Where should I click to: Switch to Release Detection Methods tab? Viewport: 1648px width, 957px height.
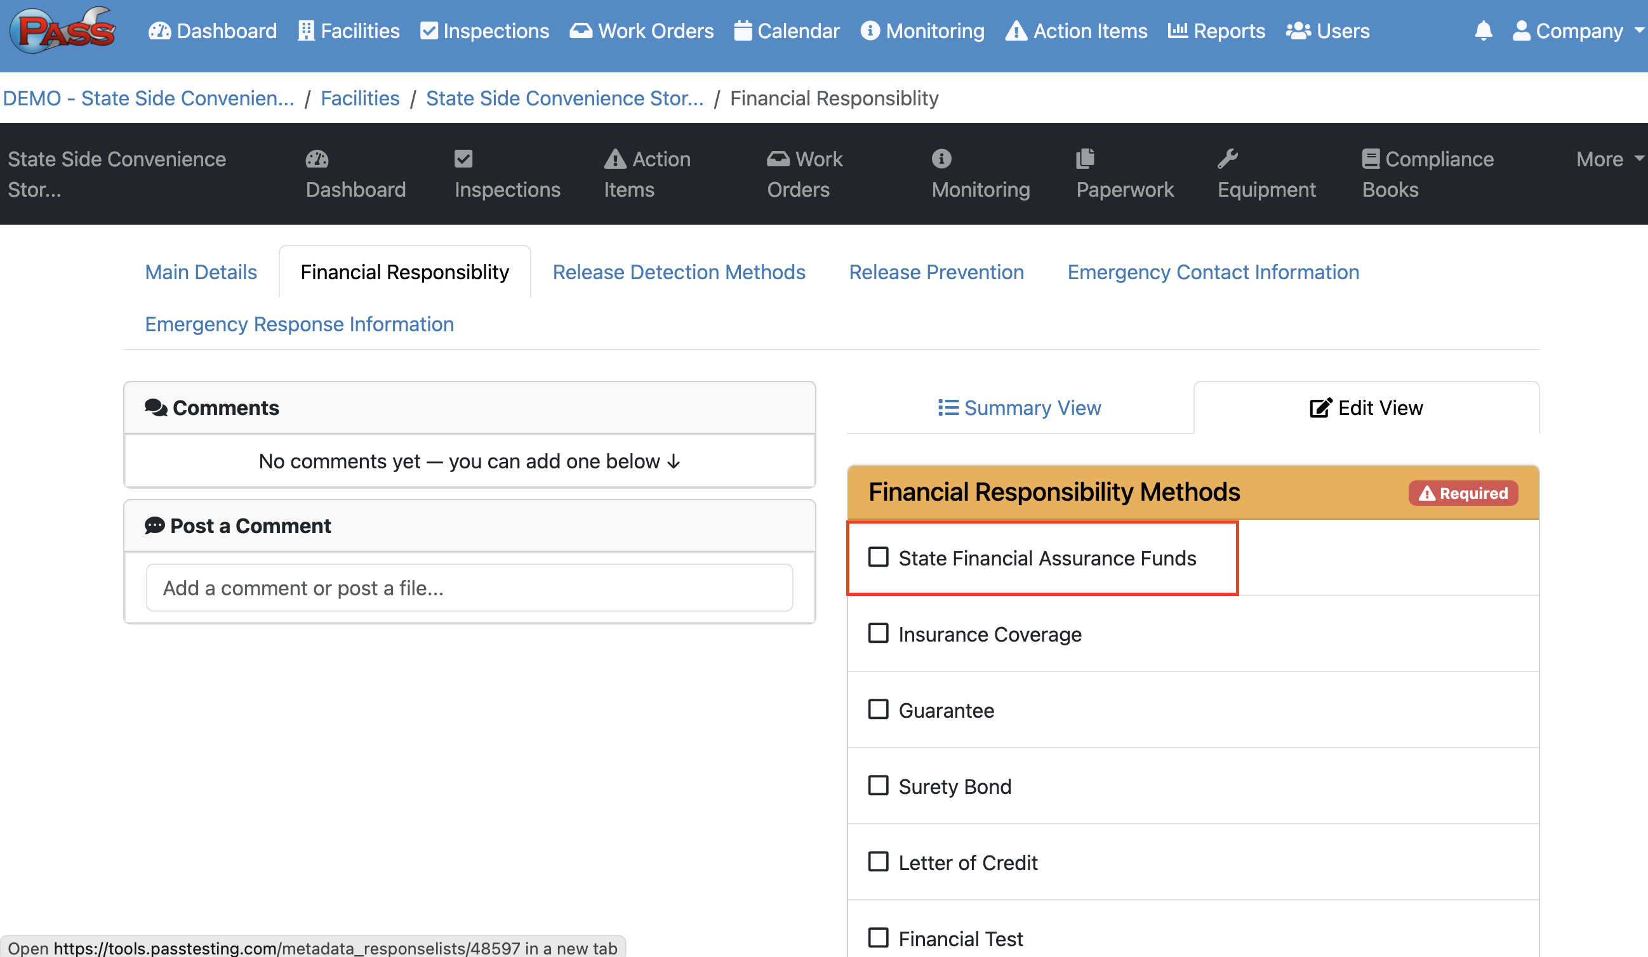pyautogui.click(x=679, y=272)
